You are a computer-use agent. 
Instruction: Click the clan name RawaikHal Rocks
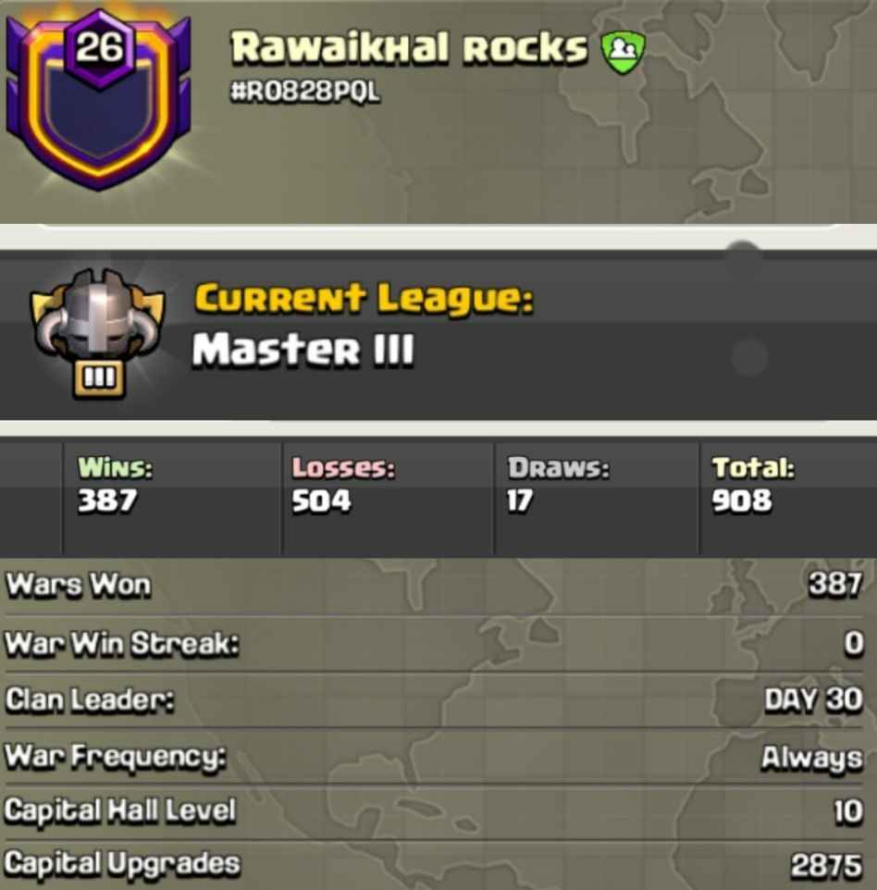pyautogui.click(x=408, y=48)
